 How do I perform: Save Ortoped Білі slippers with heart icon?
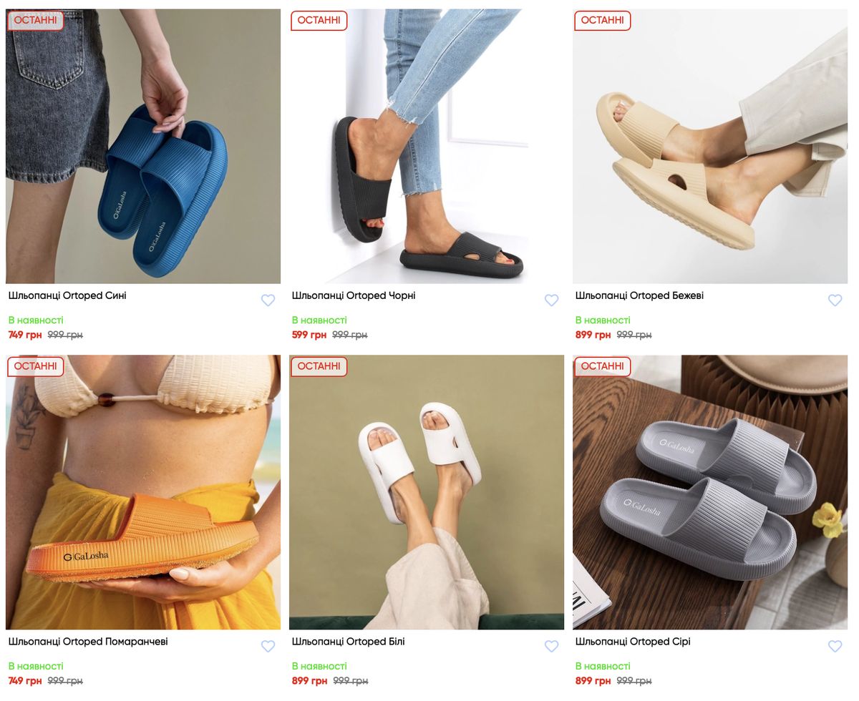click(551, 647)
